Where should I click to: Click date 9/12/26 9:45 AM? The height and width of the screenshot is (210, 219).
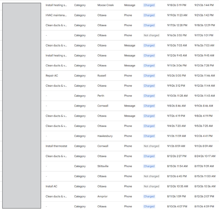click(x=177, y=55)
